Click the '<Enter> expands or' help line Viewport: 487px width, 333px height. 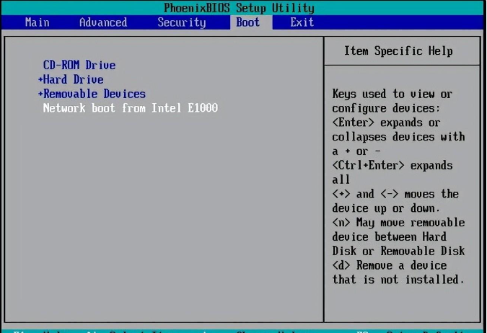pos(387,123)
